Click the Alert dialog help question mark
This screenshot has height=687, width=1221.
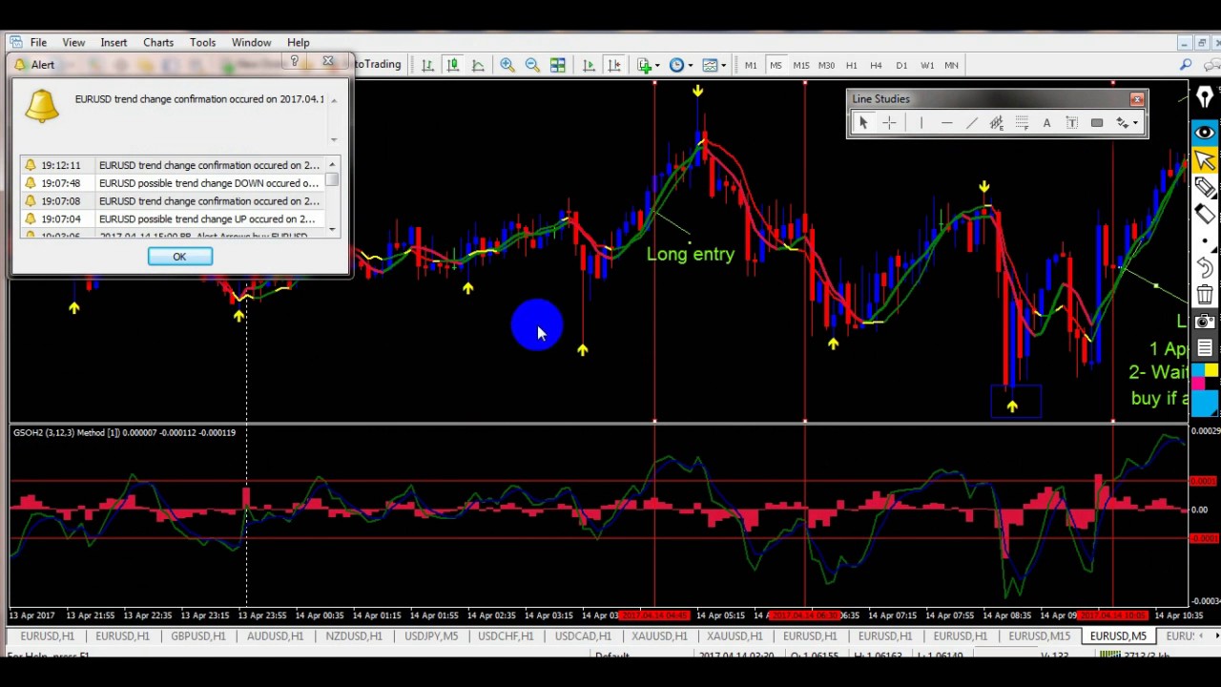(295, 62)
